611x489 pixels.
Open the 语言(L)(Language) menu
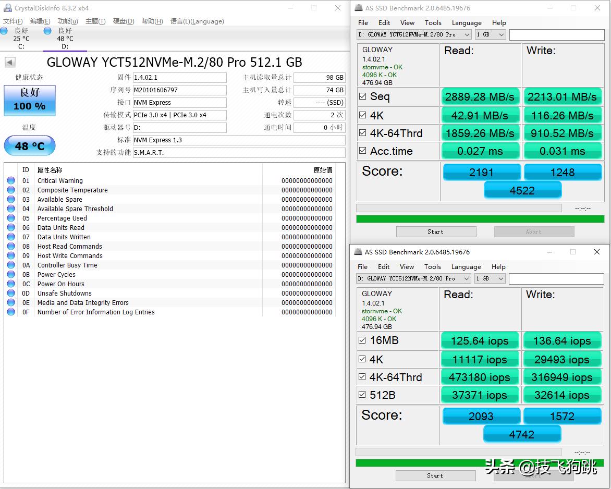197,21
